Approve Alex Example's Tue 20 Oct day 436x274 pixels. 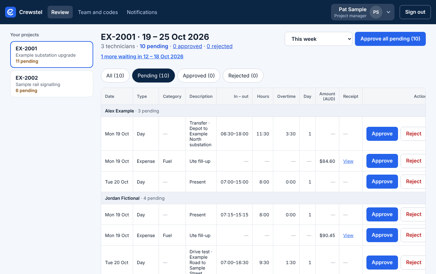tap(382, 182)
